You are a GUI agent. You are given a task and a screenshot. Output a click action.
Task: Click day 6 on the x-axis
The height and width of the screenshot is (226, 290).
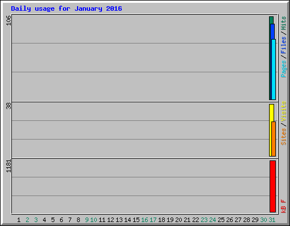(x=61, y=220)
